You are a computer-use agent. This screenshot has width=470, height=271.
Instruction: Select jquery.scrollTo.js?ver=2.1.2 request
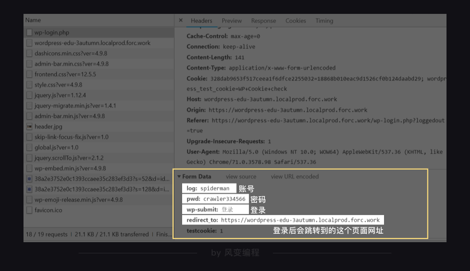pos(99,158)
